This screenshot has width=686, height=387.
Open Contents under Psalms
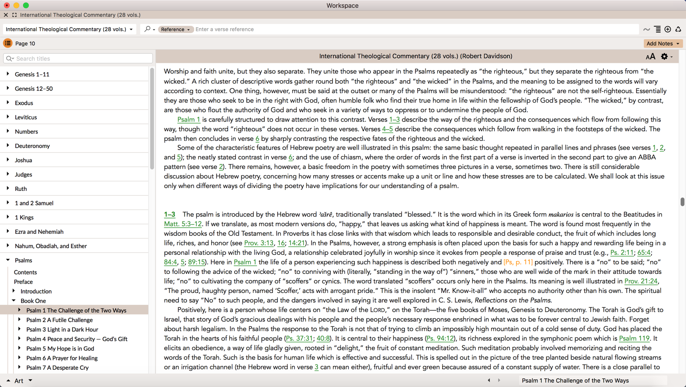click(x=25, y=272)
